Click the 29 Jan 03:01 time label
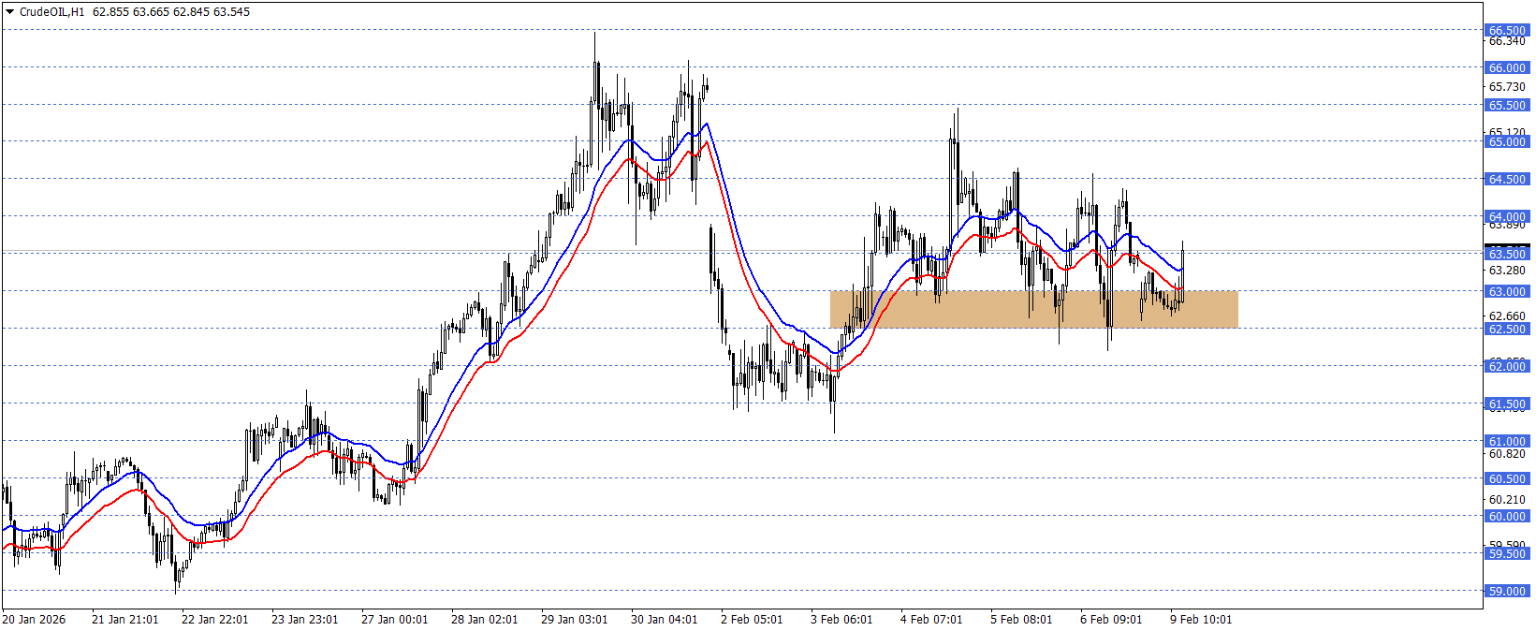This screenshot has width=1536, height=631. [574, 620]
